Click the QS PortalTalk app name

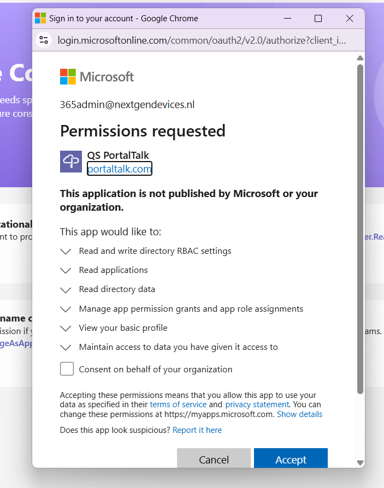(118, 155)
